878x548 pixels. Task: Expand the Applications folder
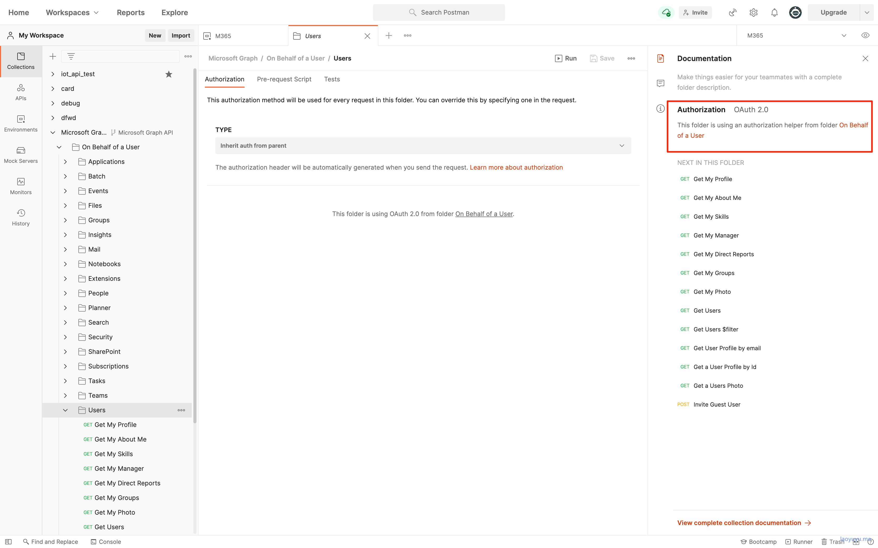click(x=65, y=162)
